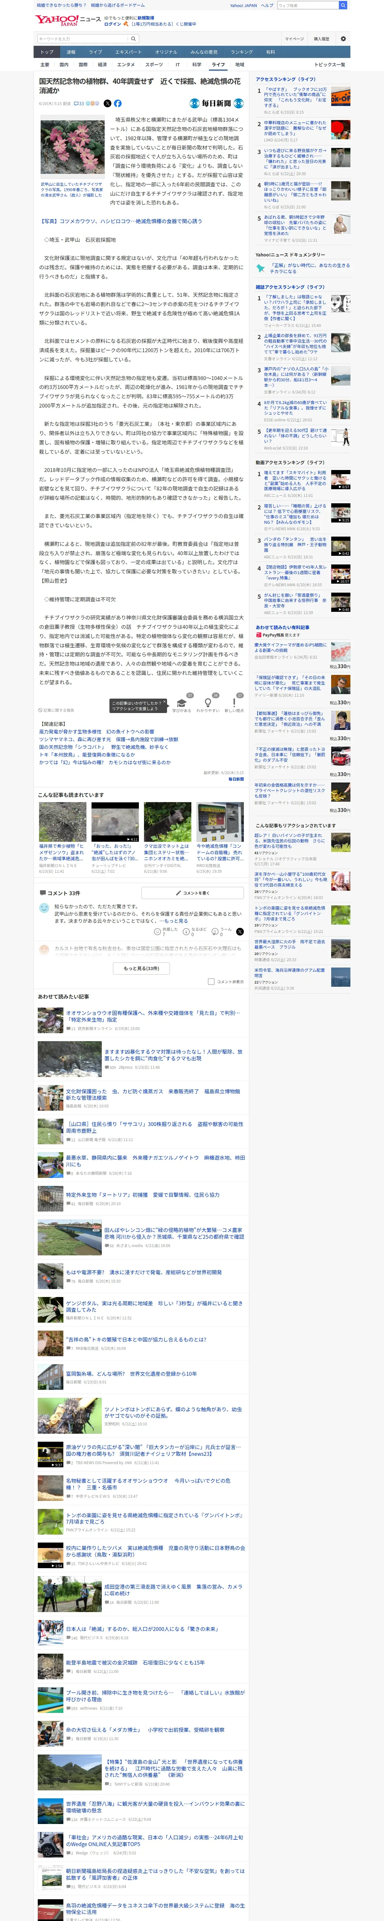Select the 国内 category

pyautogui.click(x=64, y=65)
